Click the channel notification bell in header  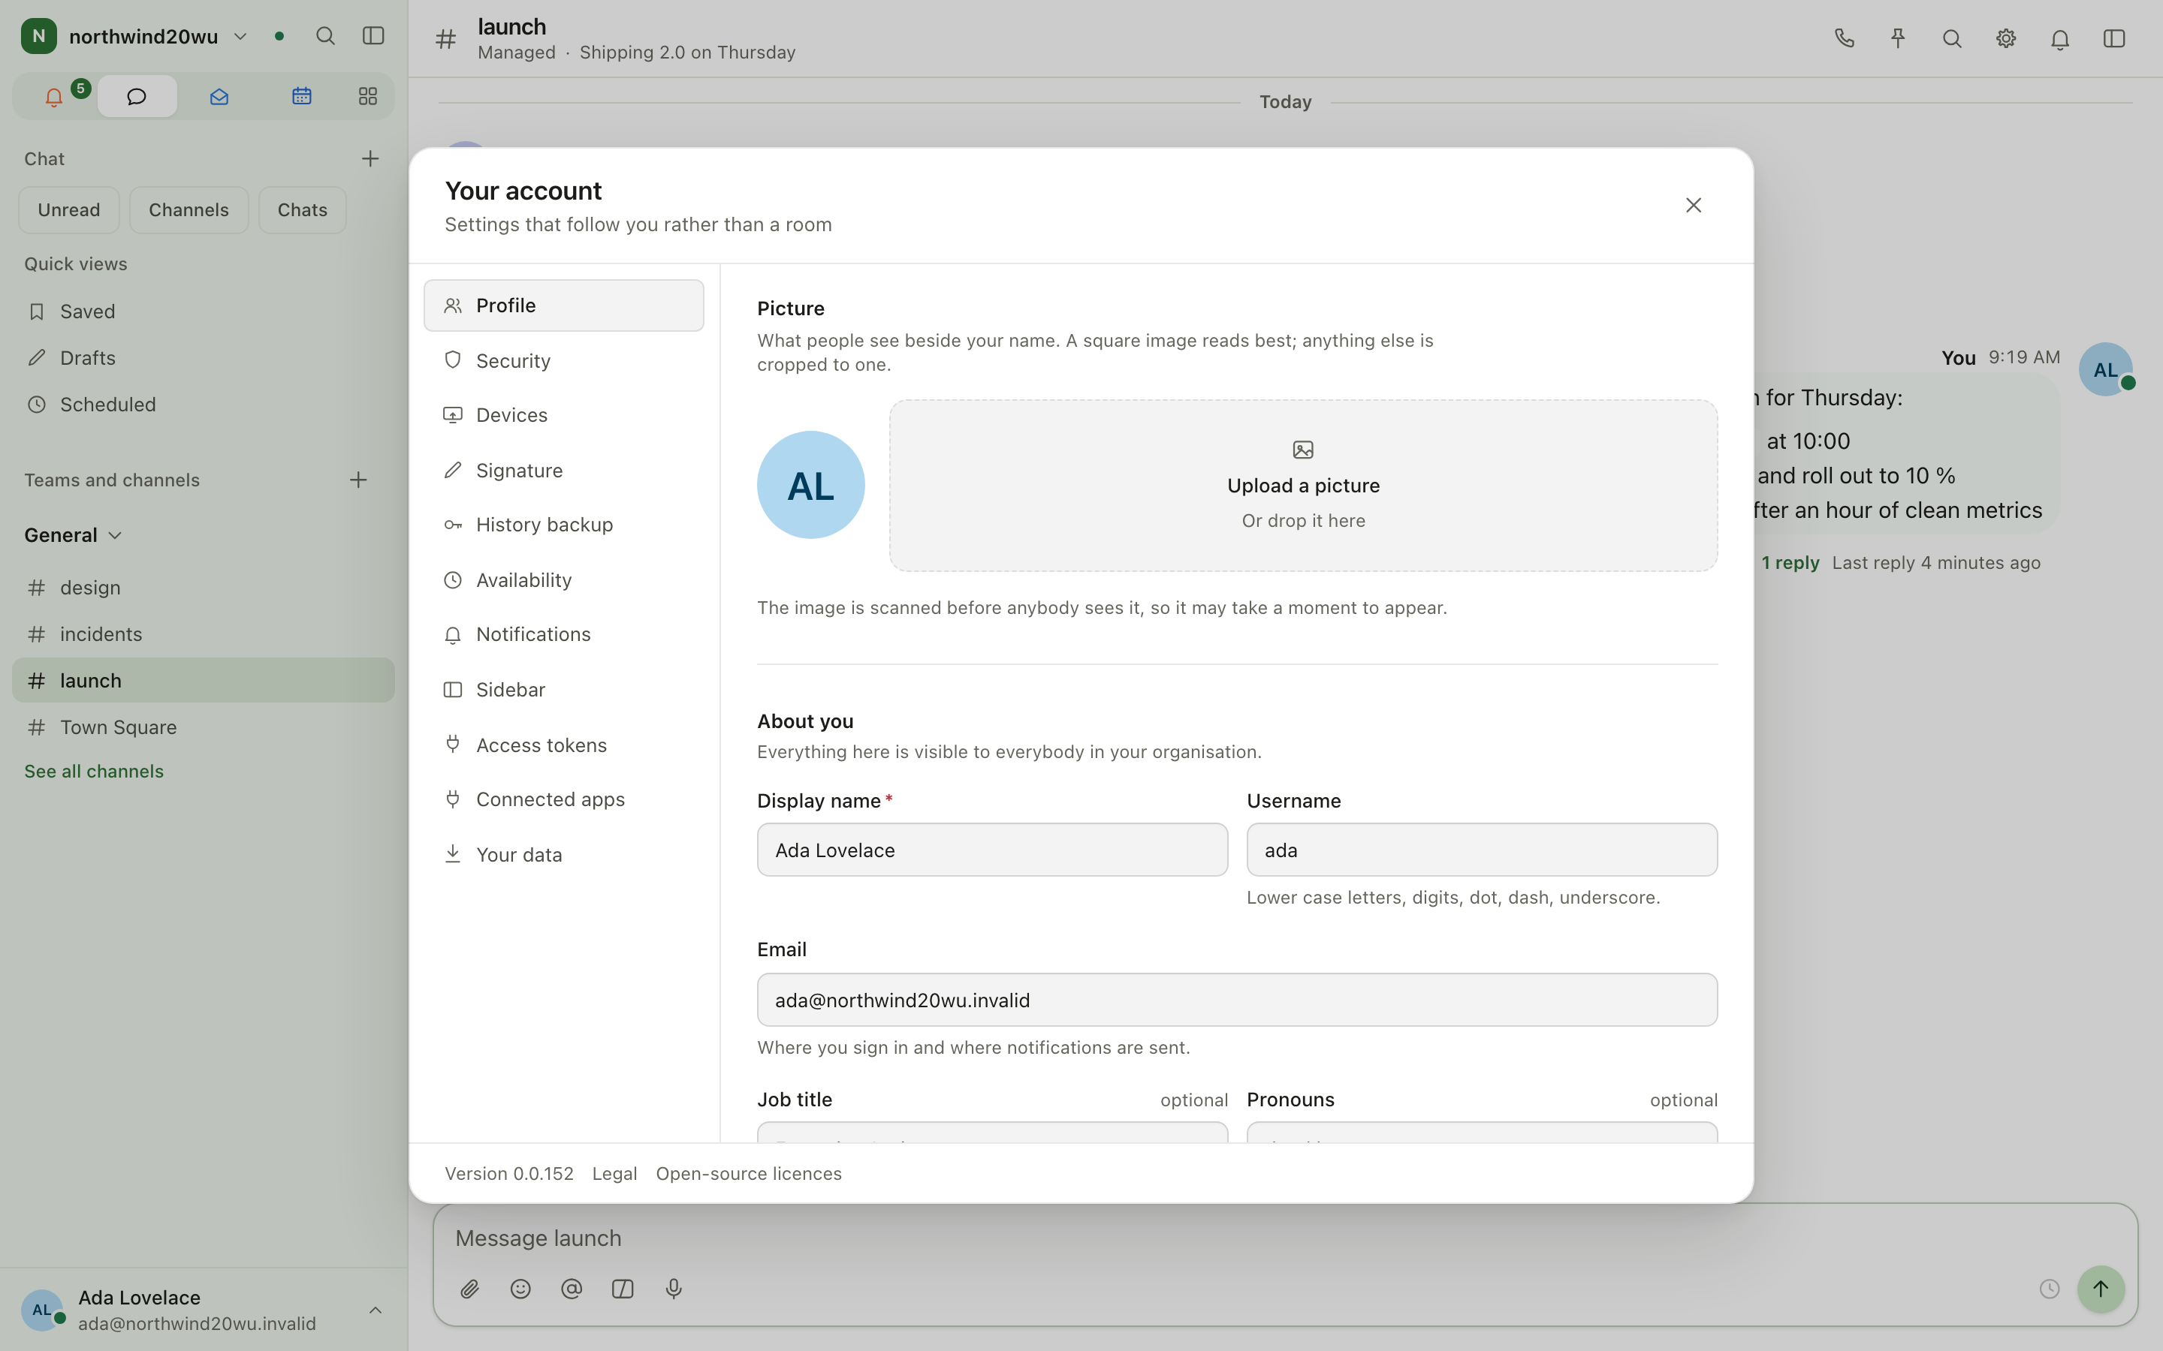[2059, 38]
